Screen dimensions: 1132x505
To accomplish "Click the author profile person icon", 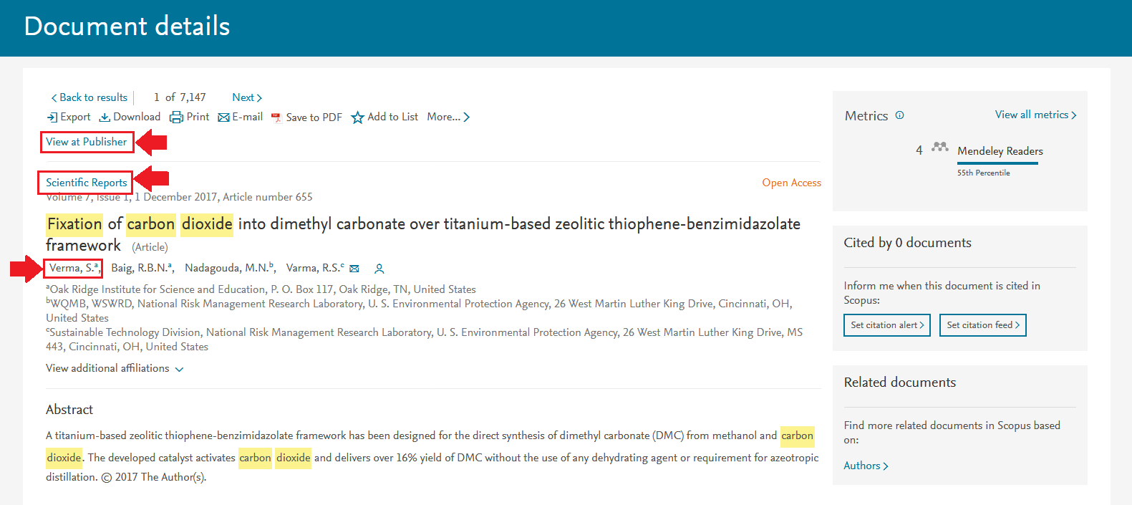I will (379, 269).
